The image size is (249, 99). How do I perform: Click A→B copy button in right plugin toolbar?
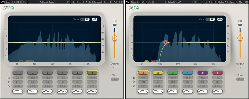click(214, 2)
